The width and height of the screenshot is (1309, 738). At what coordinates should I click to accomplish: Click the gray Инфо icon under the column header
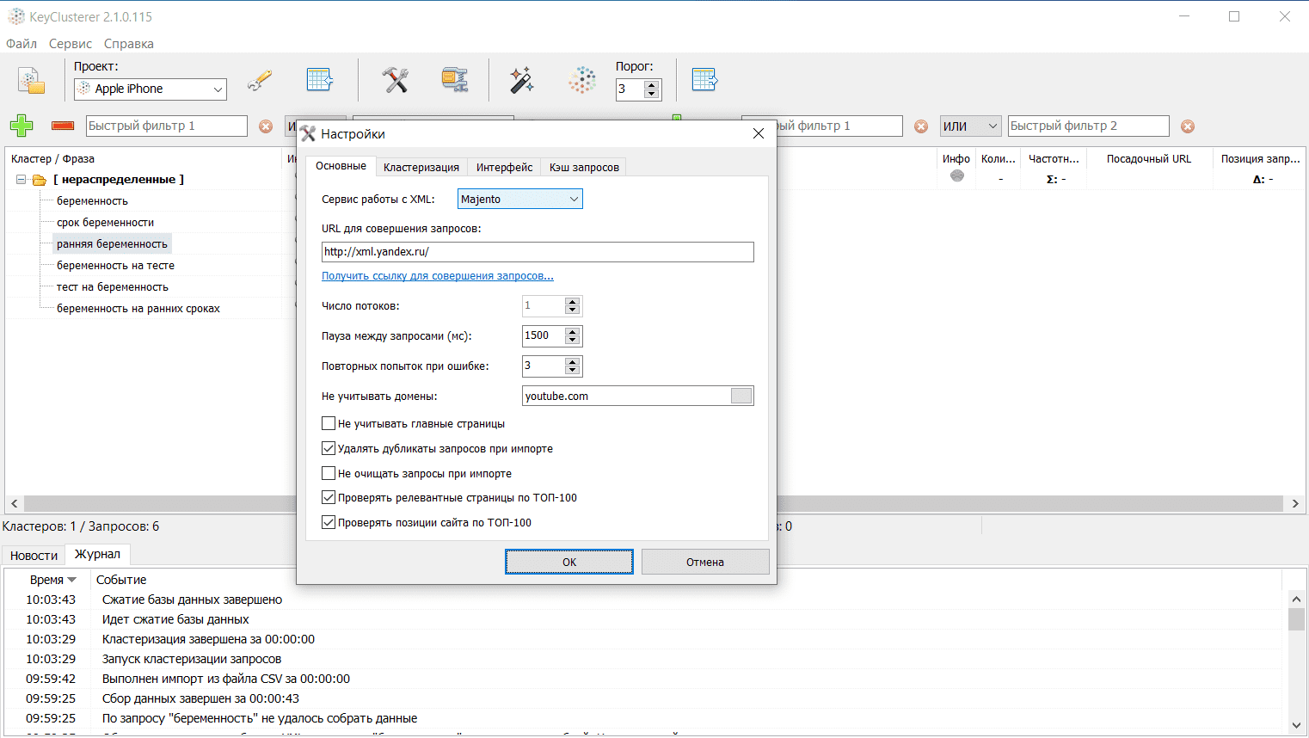coord(957,176)
